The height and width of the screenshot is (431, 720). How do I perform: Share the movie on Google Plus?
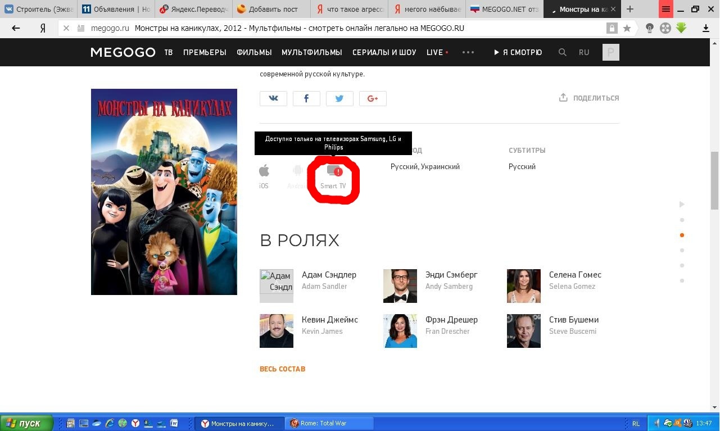click(x=373, y=98)
